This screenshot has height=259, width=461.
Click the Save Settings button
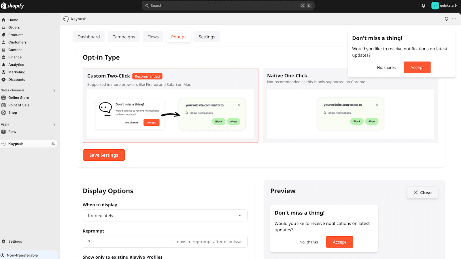pos(104,155)
